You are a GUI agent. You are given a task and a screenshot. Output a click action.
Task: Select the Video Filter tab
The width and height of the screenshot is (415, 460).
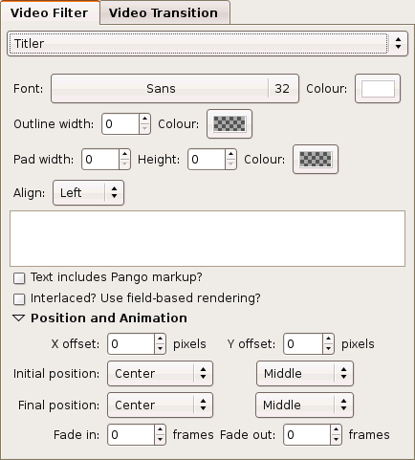click(50, 12)
